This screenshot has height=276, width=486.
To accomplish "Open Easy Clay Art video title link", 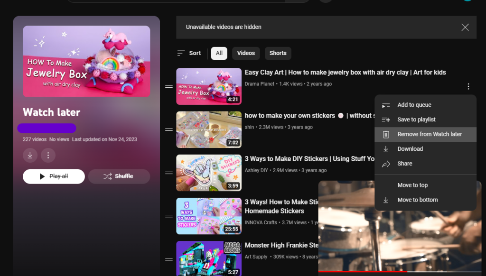I will 346,73.
